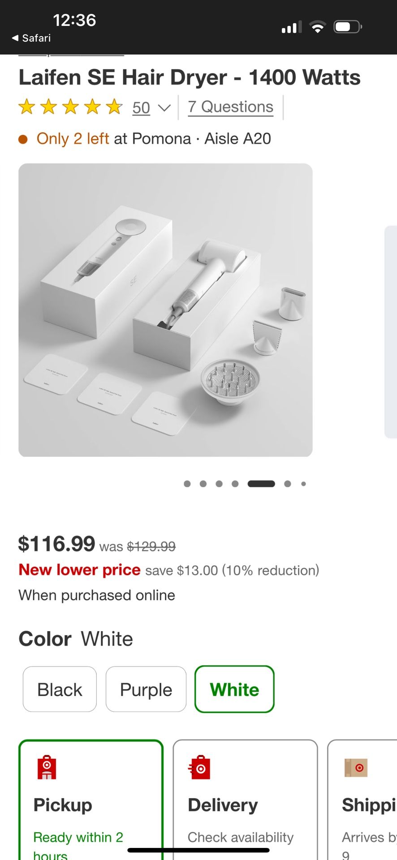This screenshot has height=860, width=397.
Task: Expand the ratings chevron next to 50
Action: tap(164, 108)
